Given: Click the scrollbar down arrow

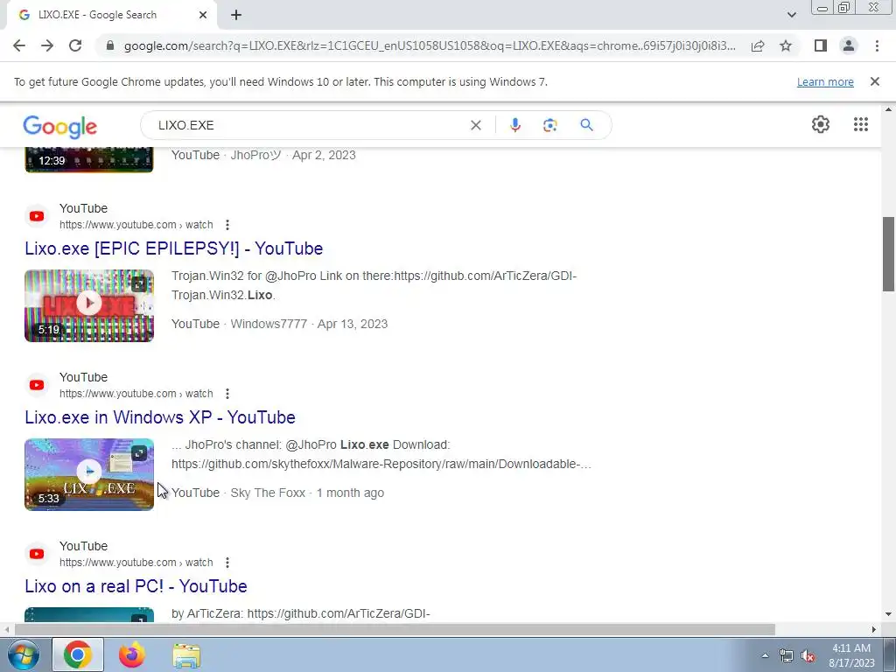Looking at the screenshot, I should [889, 614].
